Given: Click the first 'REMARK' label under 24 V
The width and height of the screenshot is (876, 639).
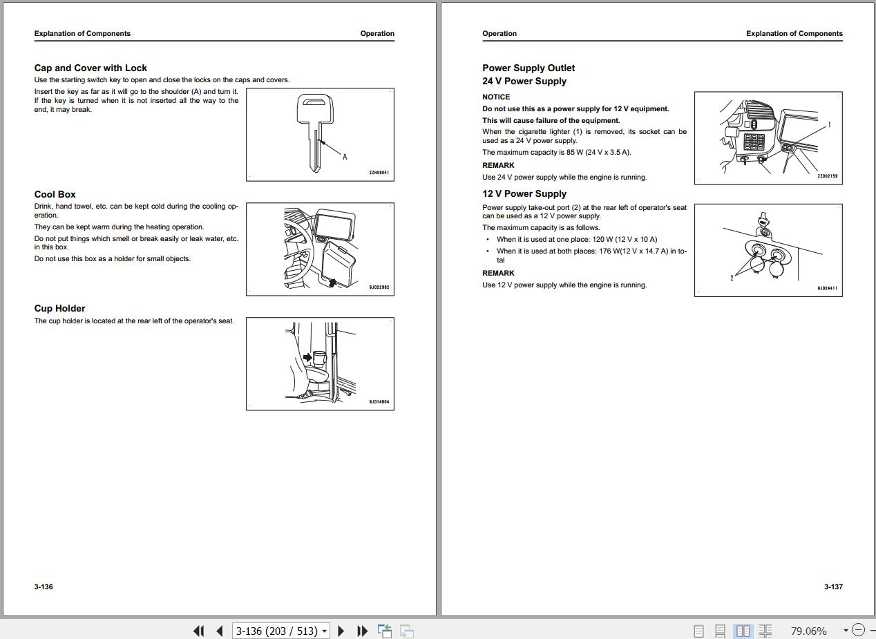Looking at the screenshot, I should [498, 165].
